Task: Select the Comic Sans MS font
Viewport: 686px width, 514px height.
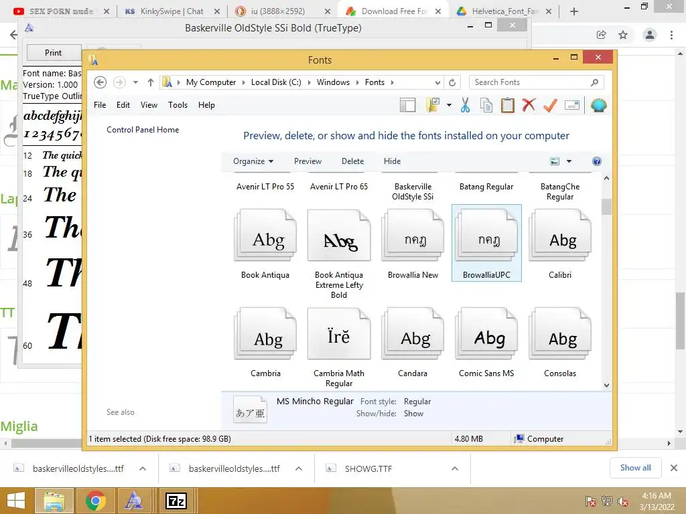Action: 486,342
